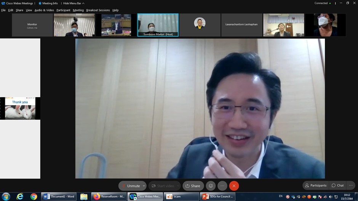358x201 pixels.
Task: Toggle the Start video button
Action: (x=164, y=186)
